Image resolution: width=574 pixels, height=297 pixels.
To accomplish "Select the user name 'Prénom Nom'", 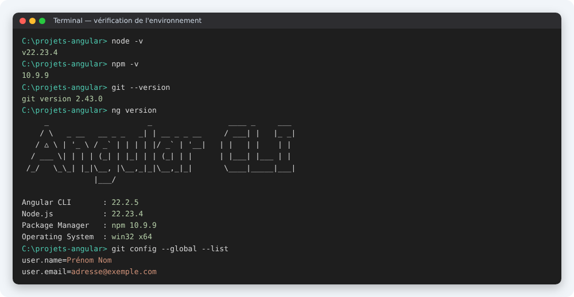I will [90, 260].
